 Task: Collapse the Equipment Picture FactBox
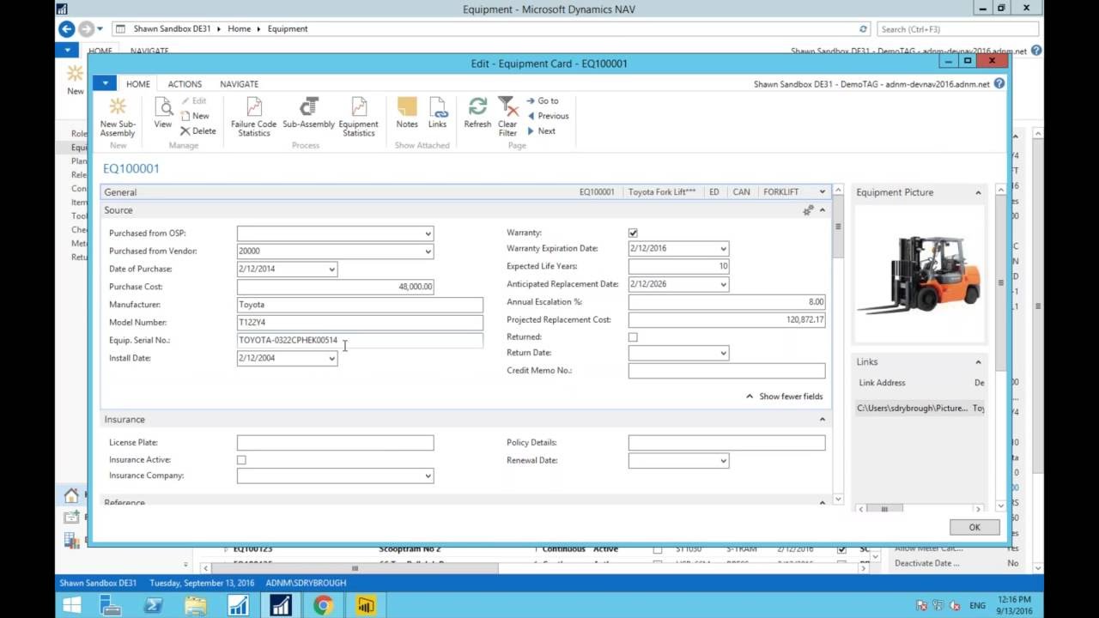tap(978, 193)
